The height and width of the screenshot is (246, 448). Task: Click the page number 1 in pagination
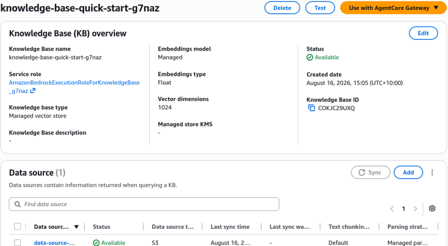(x=403, y=209)
